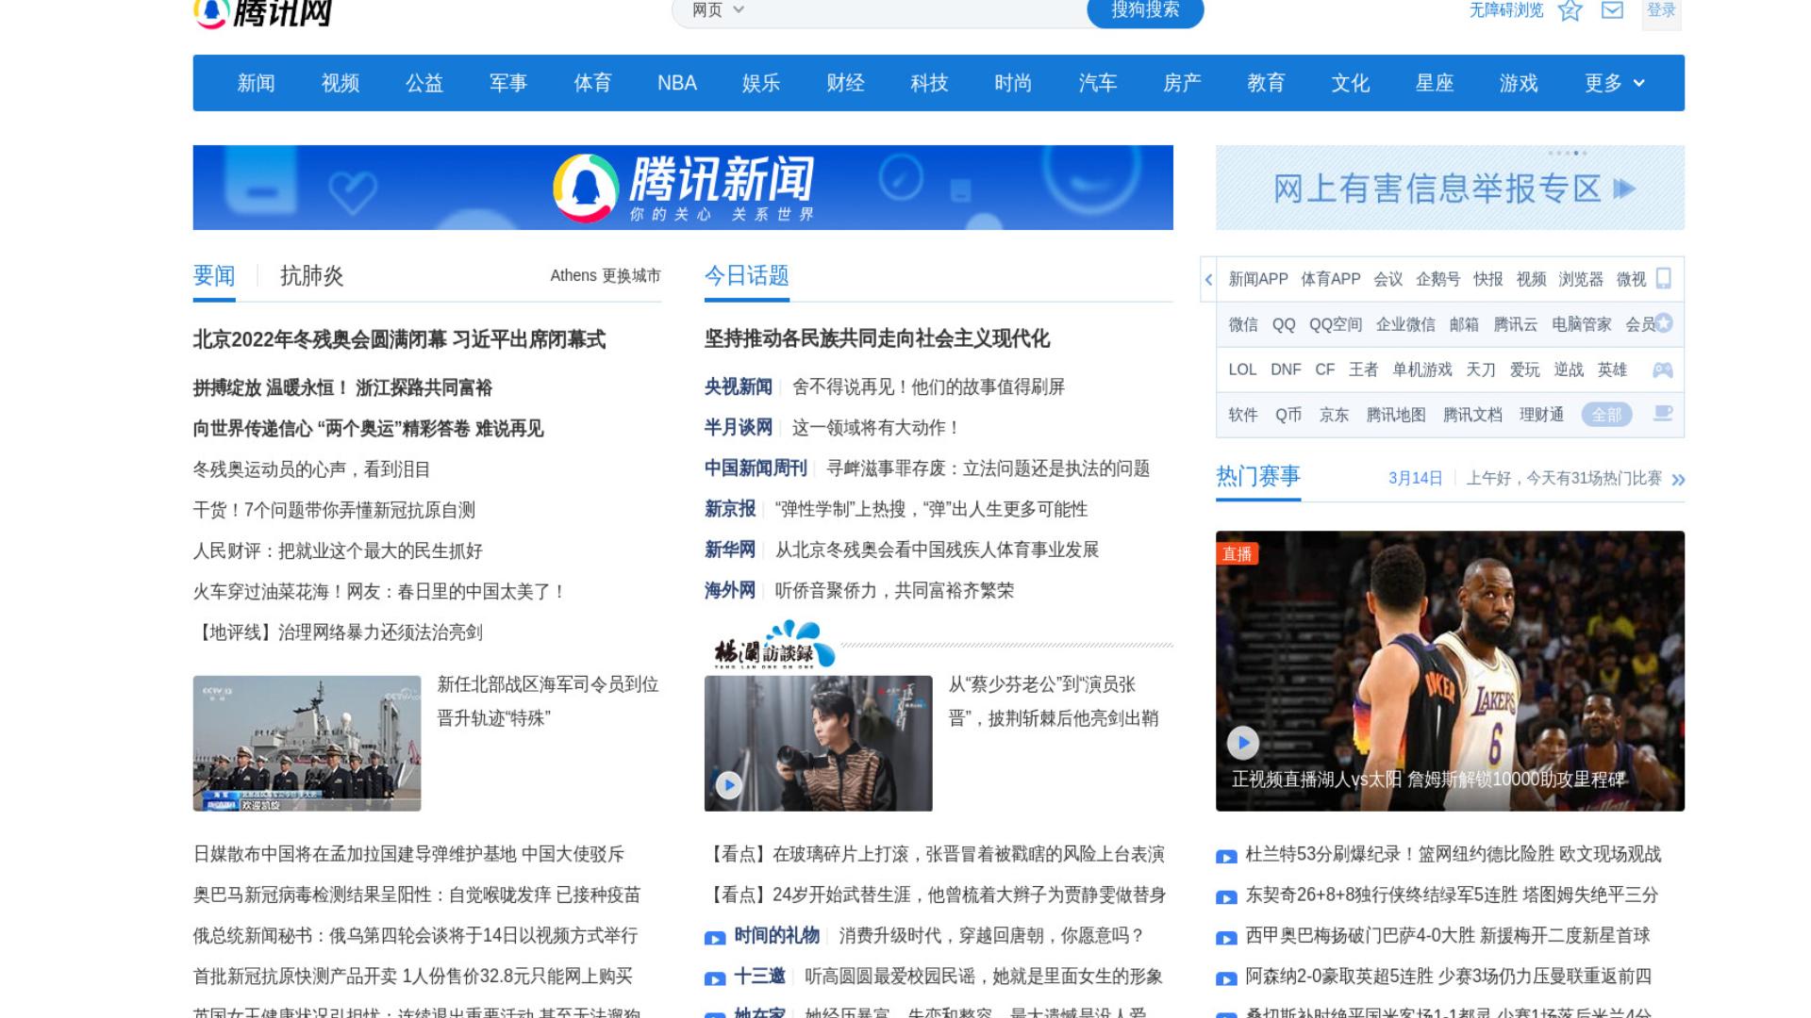Viewport: 1811px width, 1018px height.
Task: Play the 杨澜访谈录 video thumbnail
Action: (x=728, y=784)
